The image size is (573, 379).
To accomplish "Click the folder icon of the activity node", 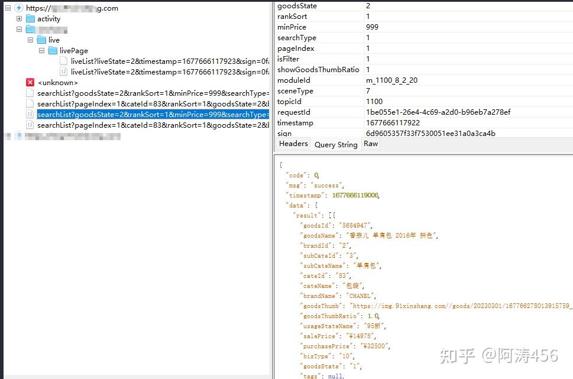I will click(x=31, y=18).
